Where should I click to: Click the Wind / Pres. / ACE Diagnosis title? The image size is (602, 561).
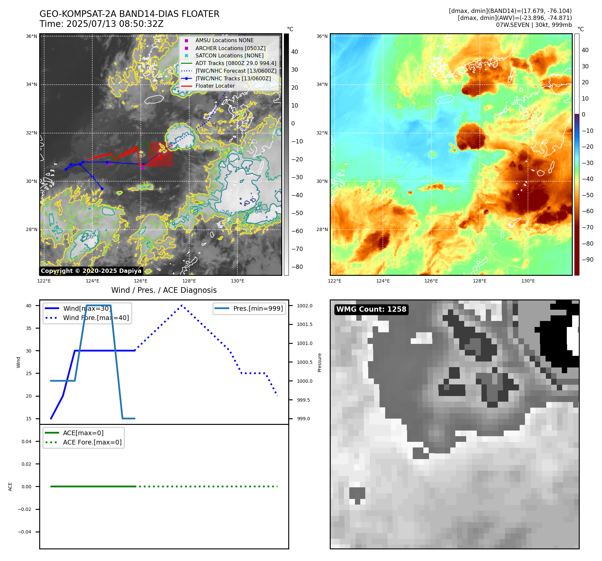click(164, 290)
